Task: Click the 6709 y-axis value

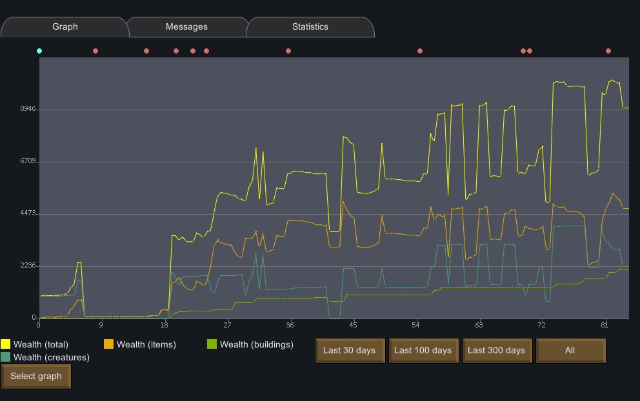Action: (28, 161)
